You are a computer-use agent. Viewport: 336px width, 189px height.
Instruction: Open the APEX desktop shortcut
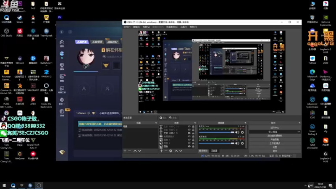coord(33,101)
